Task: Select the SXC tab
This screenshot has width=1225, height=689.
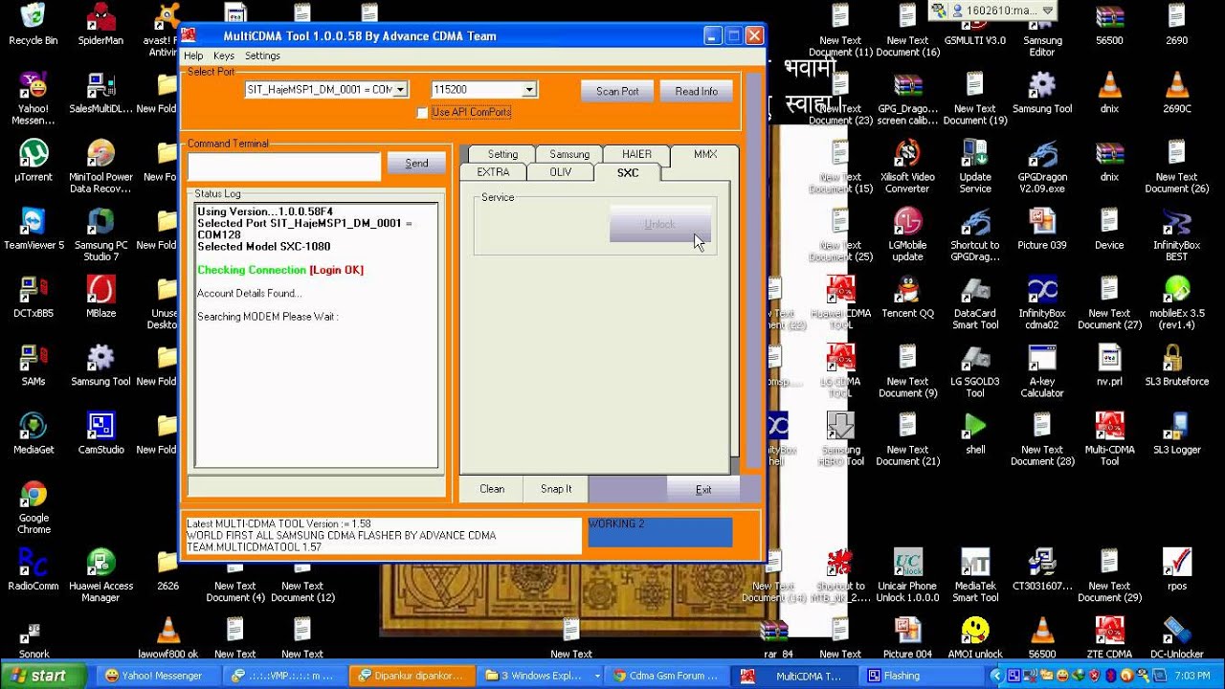Action: [x=628, y=172]
